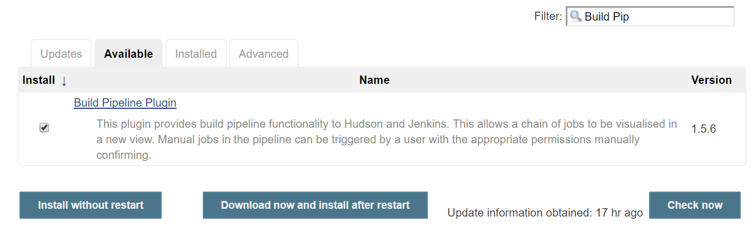Click the Build Pipeline plugin description text

pyautogui.click(x=387, y=139)
